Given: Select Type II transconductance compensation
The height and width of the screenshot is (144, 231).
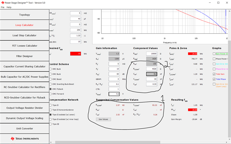Looking at the screenshot, I should click(x=51, y=110).
